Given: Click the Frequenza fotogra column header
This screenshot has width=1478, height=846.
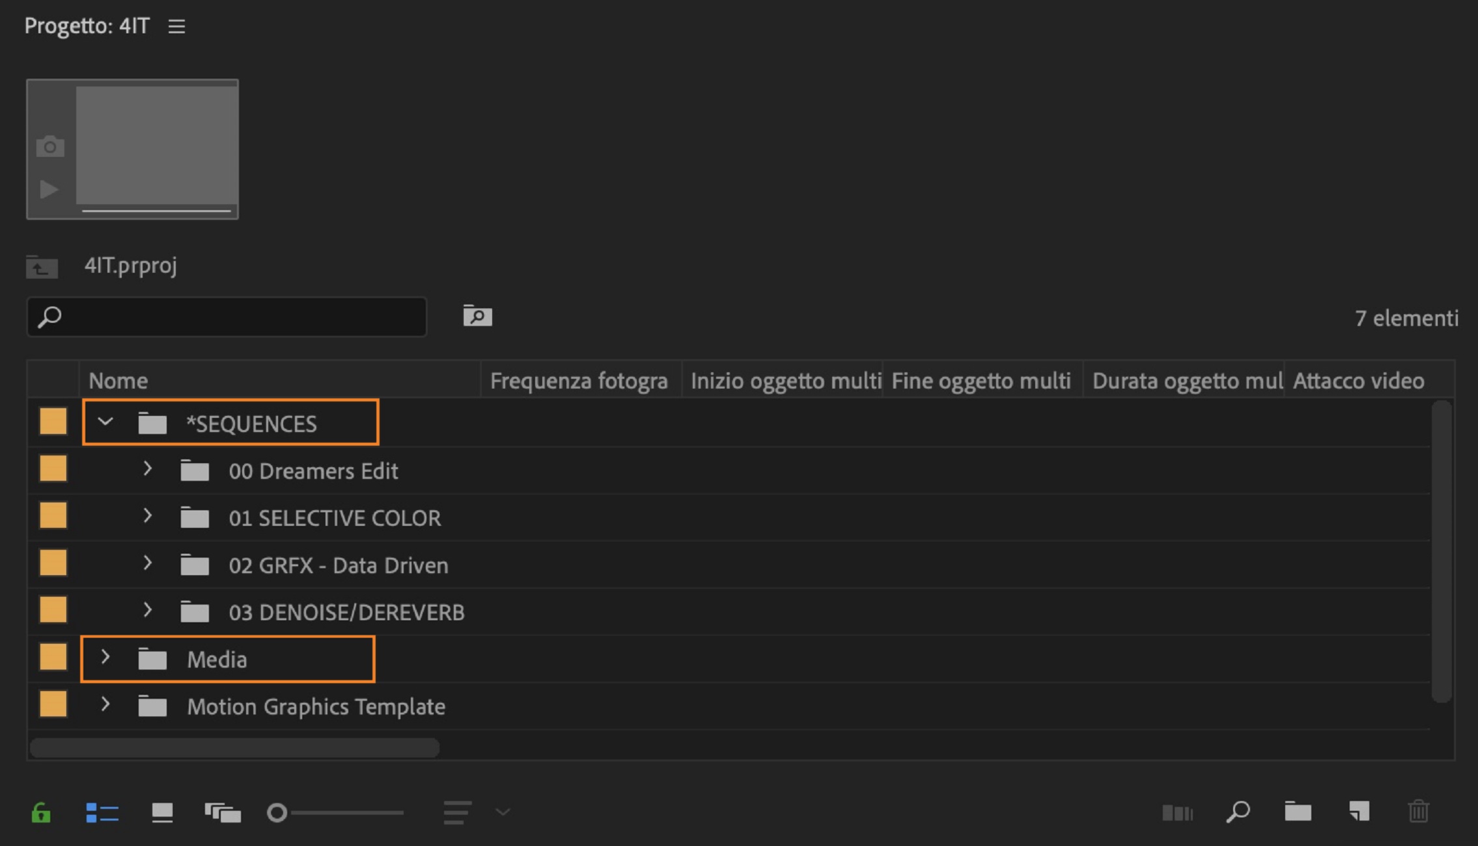Looking at the screenshot, I should [578, 381].
